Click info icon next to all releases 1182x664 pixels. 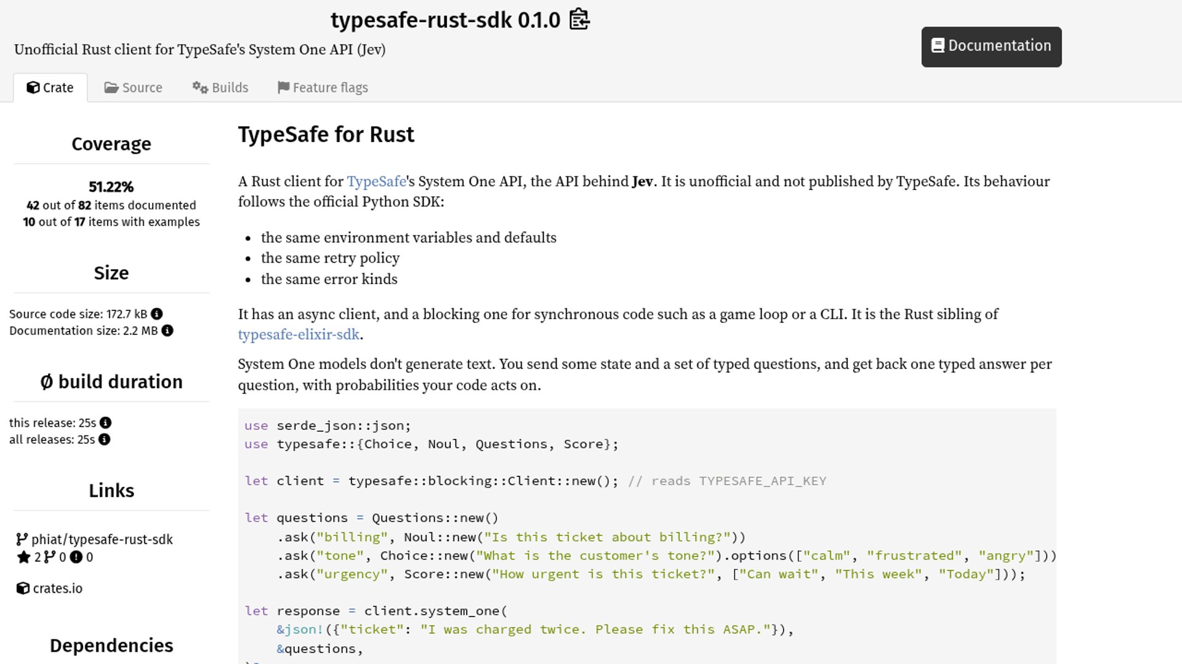[x=105, y=440]
